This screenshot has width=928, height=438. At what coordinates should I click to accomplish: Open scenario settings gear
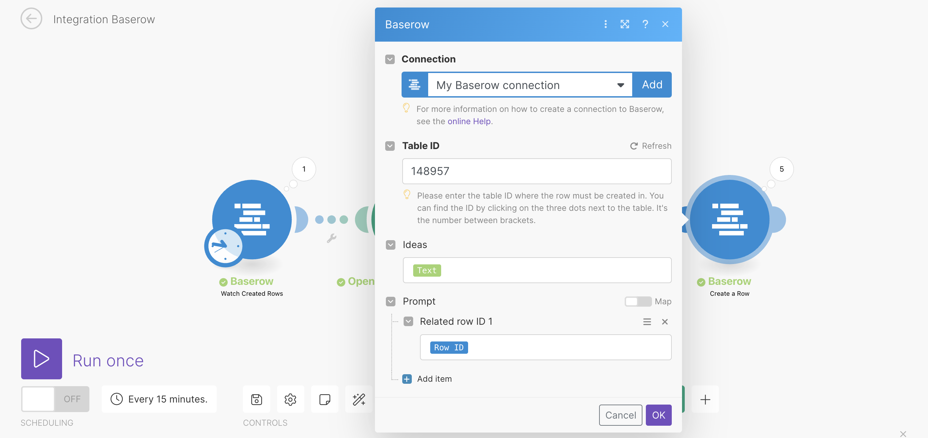pyautogui.click(x=290, y=399)
